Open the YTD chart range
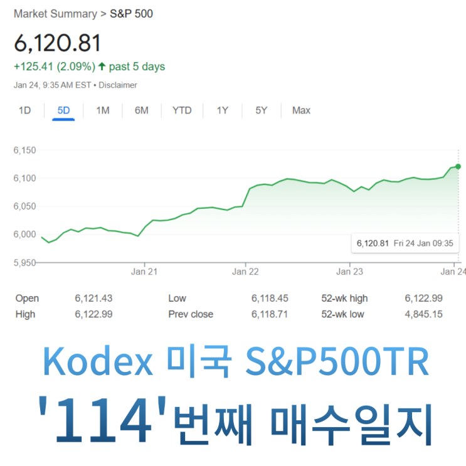466x466 pixels. pos(182,110)
